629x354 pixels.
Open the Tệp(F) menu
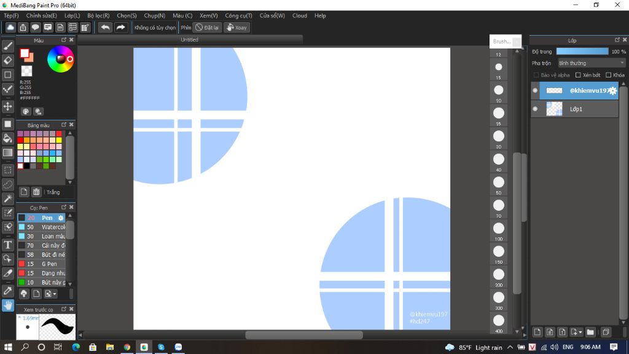tap(11, 15)
